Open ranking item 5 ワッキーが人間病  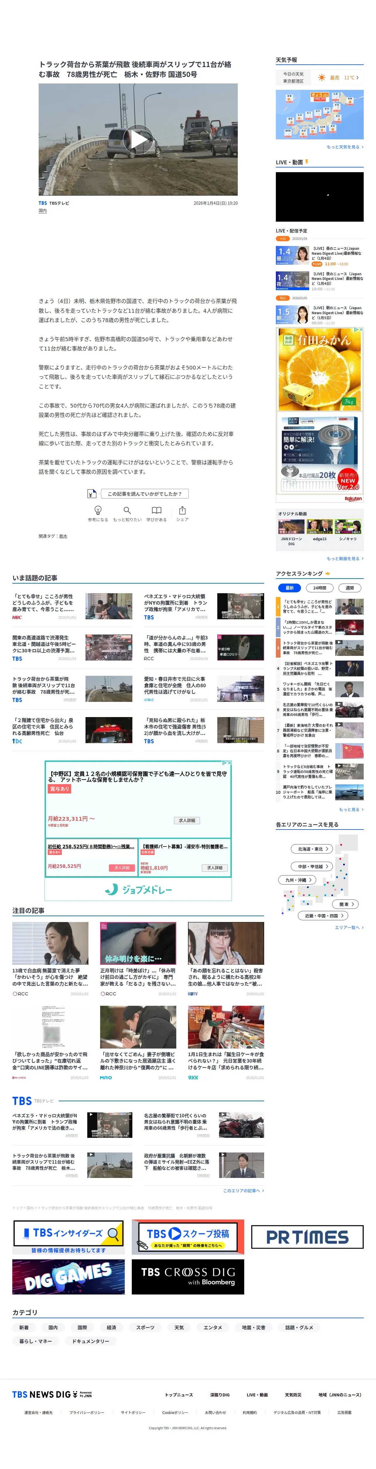(319, 689)
